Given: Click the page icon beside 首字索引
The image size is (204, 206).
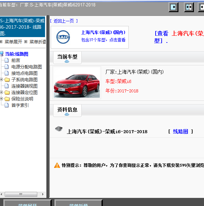Looking at the screenshot, I should [7, 105].
